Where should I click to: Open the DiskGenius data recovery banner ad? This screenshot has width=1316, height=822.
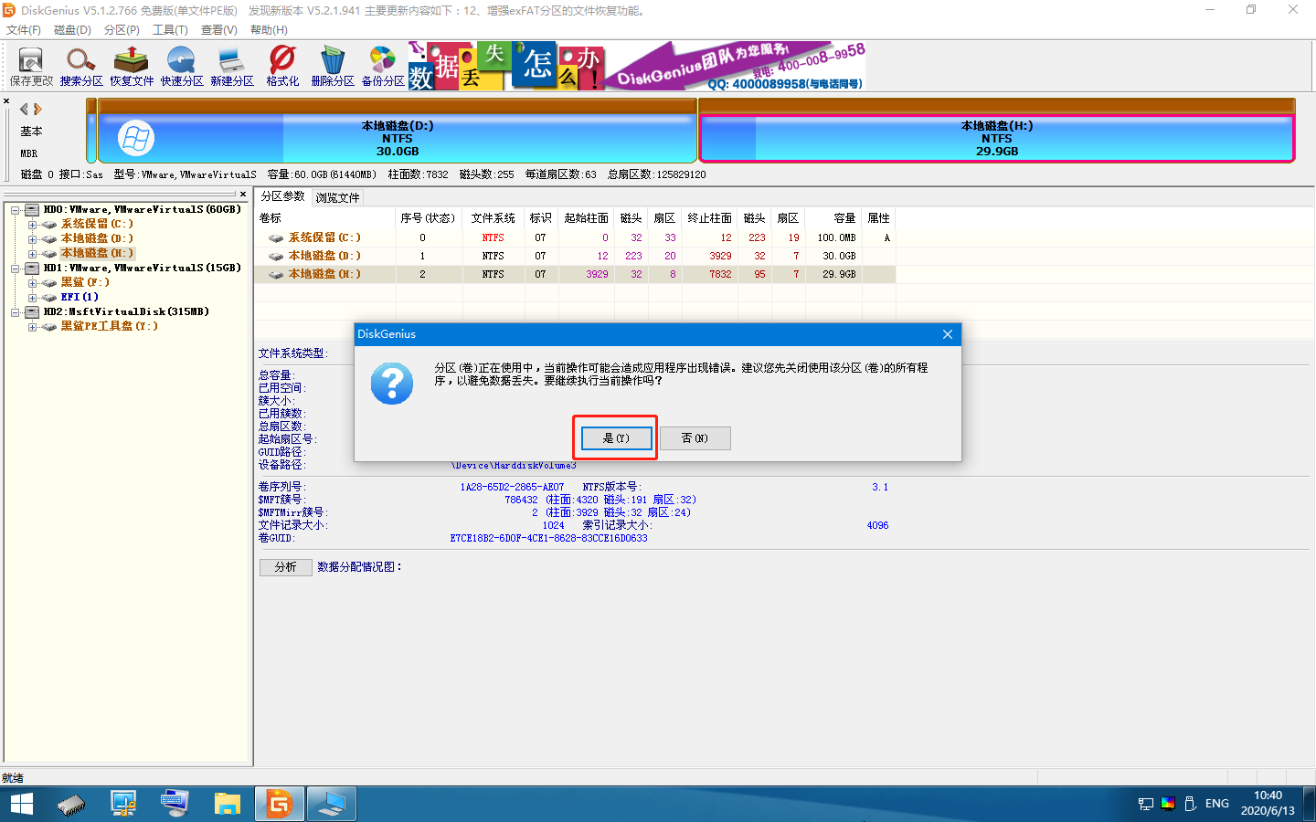(637, 66)
